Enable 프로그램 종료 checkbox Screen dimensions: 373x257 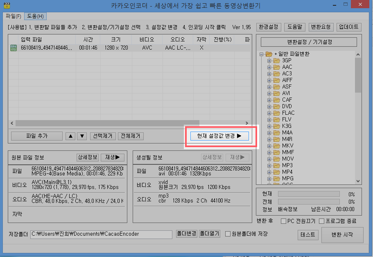coord(322,221)
